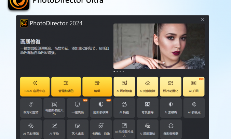231x139 pixels.
Task: Open 艺术滤镜 tool
Action: tap(78, 129)
